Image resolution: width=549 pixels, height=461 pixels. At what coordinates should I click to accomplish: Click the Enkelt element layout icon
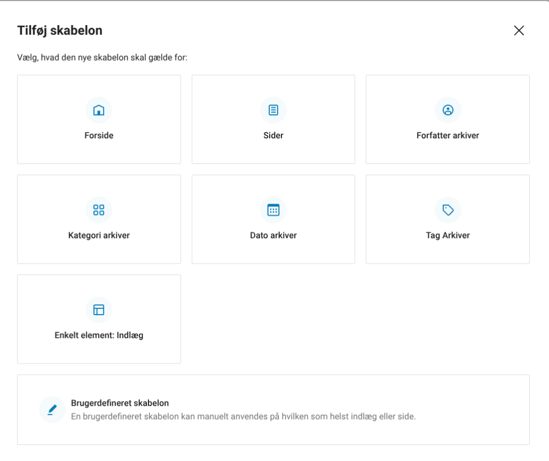point(99,310)
